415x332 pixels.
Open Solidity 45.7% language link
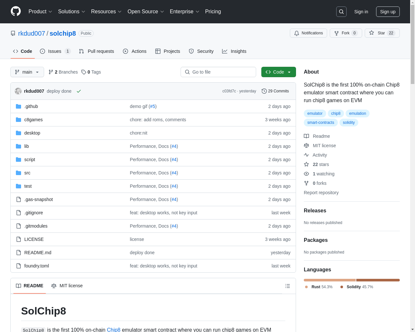click(357, 287)
